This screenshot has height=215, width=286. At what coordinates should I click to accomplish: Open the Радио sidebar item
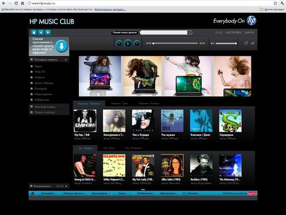tap(38, 66)
